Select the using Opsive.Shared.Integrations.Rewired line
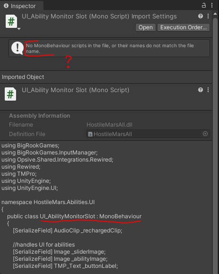219x274 pixels. click(57, 160)
